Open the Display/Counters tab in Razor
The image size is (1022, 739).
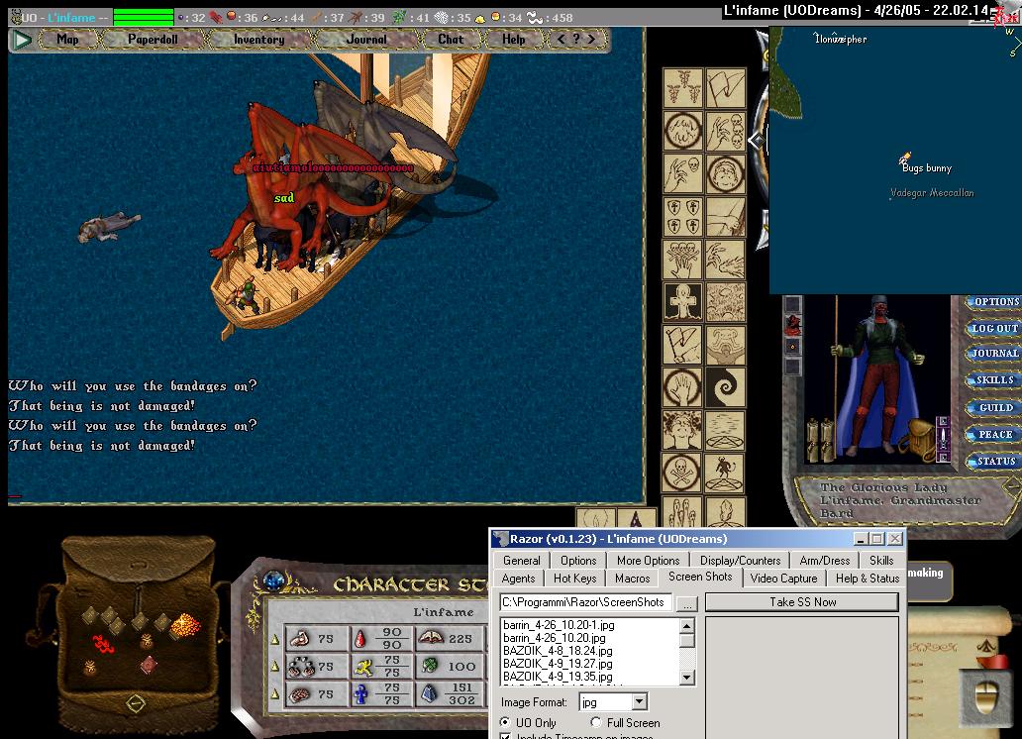(x=740, y=561)
